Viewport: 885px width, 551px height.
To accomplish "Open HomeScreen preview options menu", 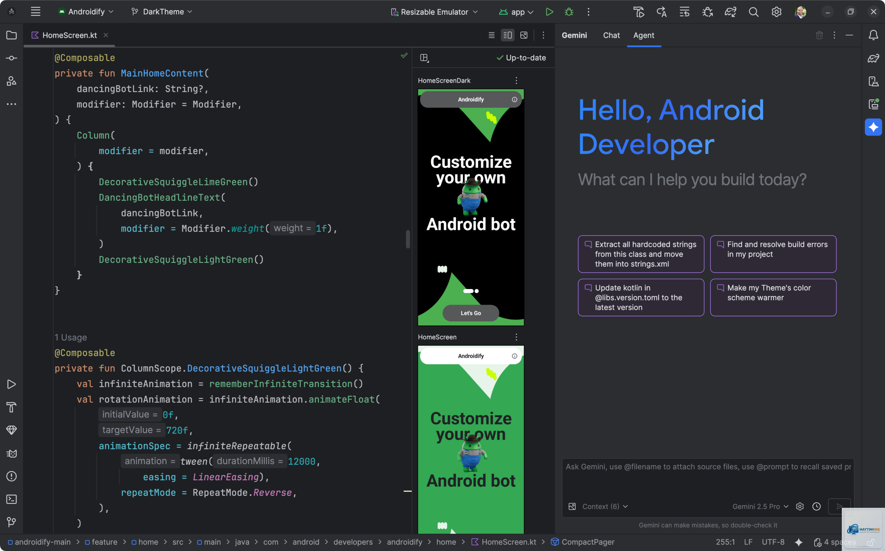I will (x=516, y=337).
